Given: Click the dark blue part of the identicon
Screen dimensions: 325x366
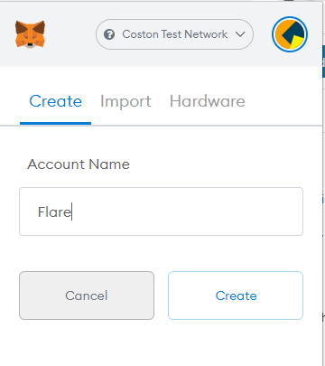Looking at the screenshot, I should [295, 30].
